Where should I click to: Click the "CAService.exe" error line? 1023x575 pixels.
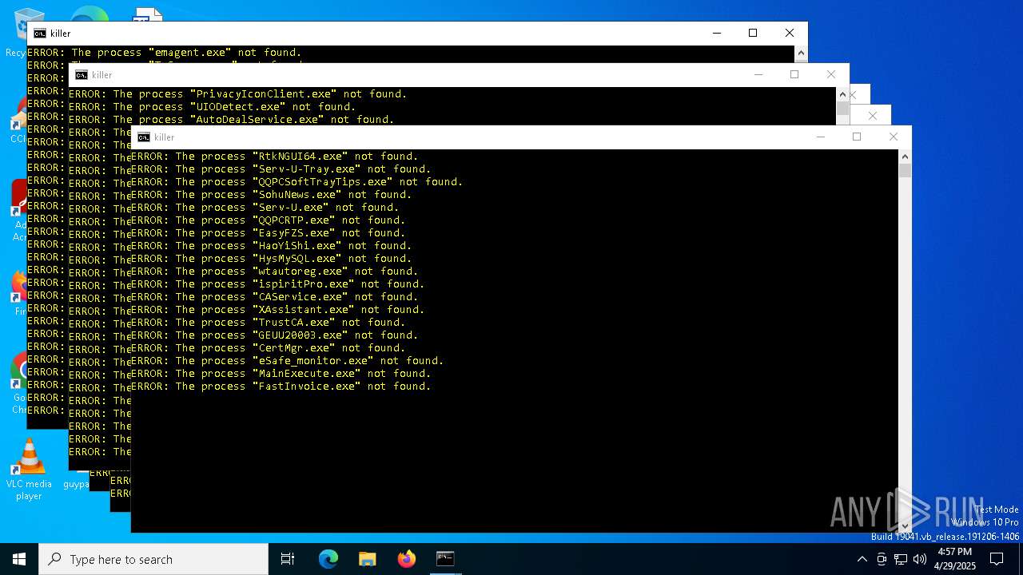coord(274,297)
